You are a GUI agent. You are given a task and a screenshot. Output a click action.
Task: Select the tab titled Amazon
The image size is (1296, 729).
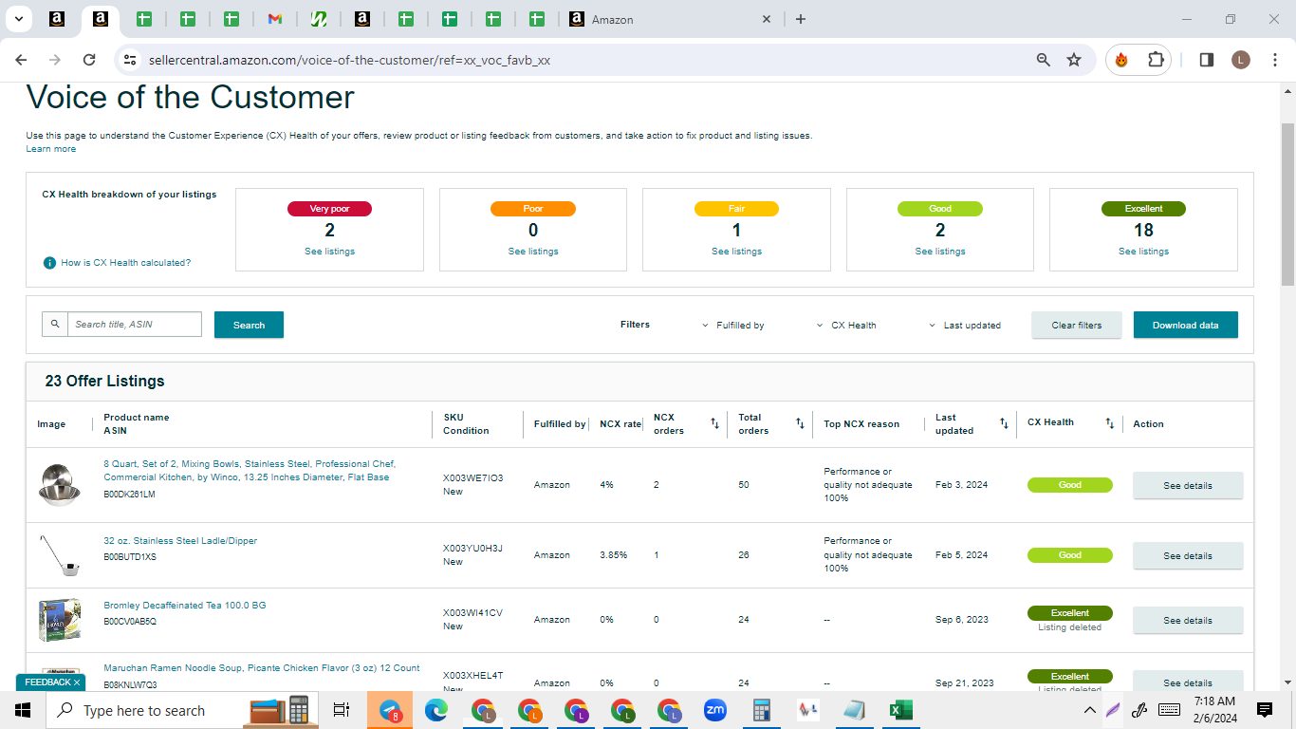coord(670,19)
